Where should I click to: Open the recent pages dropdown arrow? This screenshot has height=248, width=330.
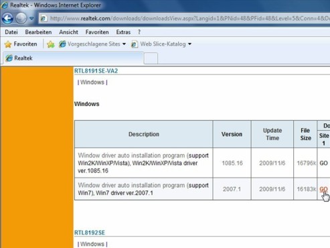coord(31,18)
